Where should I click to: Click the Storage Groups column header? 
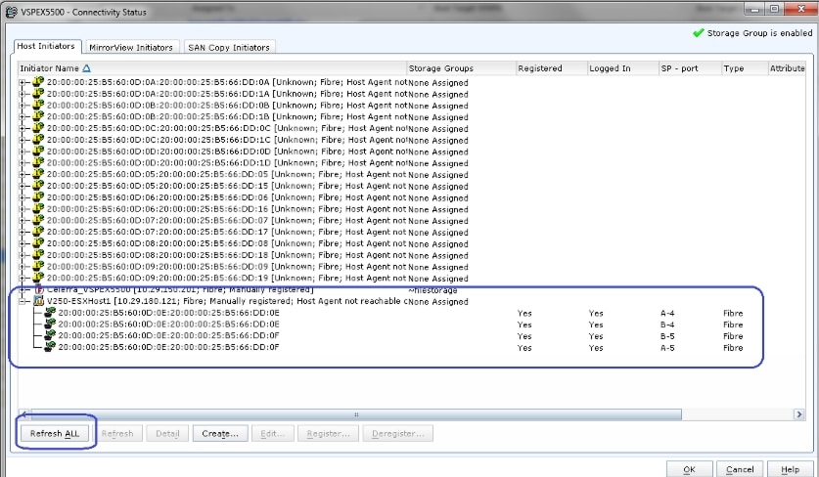[x=461, y=68]
